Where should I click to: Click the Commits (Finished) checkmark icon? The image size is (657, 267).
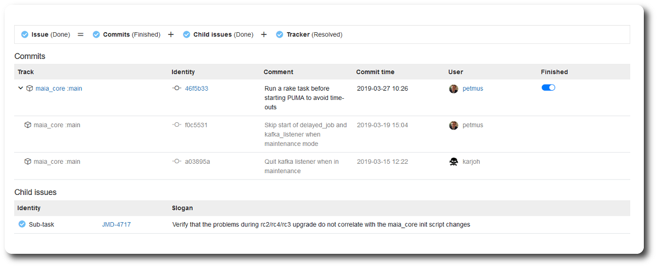click(x=96, y=34)
